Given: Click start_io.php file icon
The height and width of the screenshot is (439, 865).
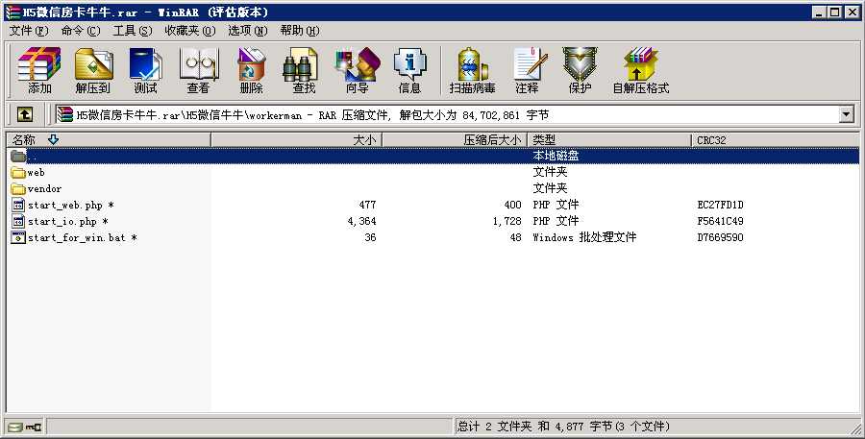Looking at the screenshot, I should (18, 221).
